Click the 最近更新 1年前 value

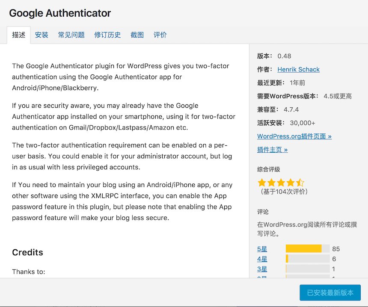[x=297, y=83]
